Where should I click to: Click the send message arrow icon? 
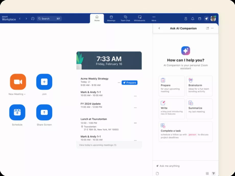click(x=214, y=173)
